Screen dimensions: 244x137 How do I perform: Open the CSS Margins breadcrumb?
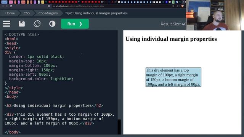pyautogui.click(x=48, y=13)
